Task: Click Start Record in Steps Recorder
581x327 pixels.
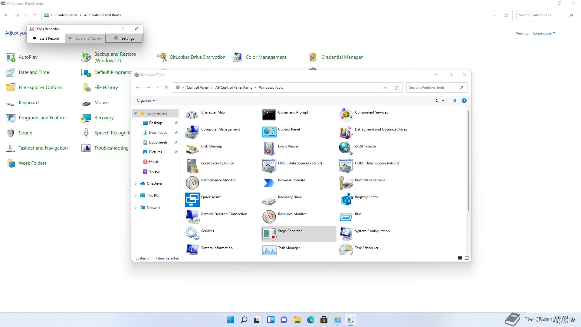Action: click(x=46, y=38)
